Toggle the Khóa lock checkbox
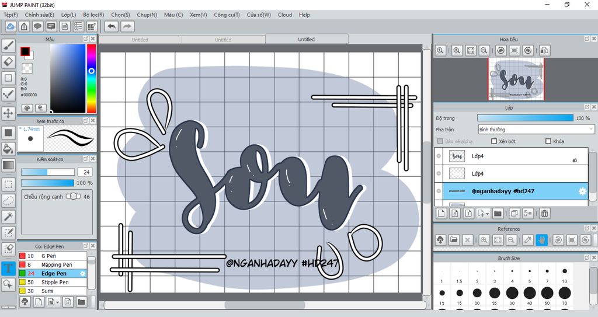 pos(548,141)
